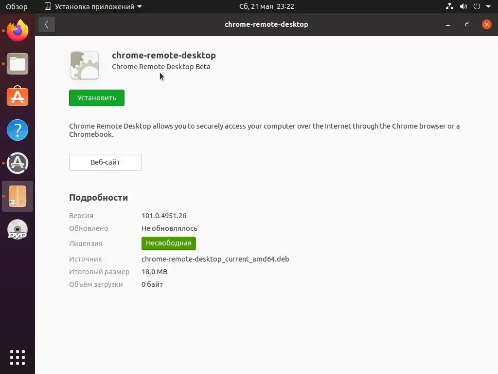Click the chrome-remote-desktop gears package icon
498x374 pixels.
[x=85, y=65]
